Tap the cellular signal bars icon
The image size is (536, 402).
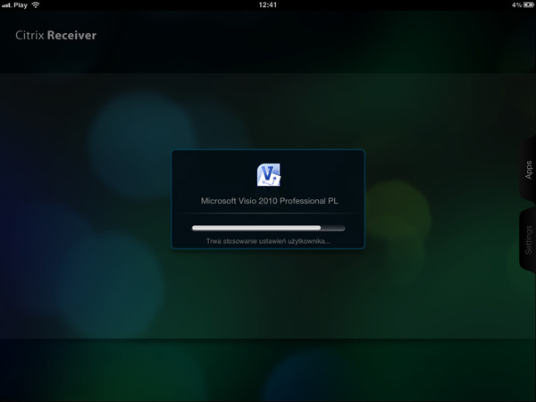pos(6,5)
